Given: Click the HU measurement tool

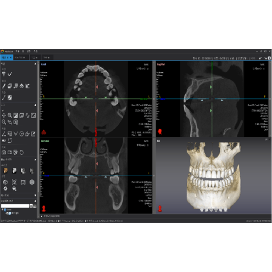Looking at the screenshot, I should point(4,140).
